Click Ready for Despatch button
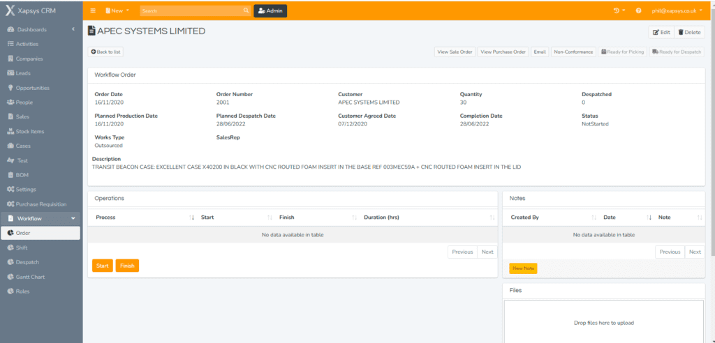This screenshot has width=715, height=343. [677, 52]
